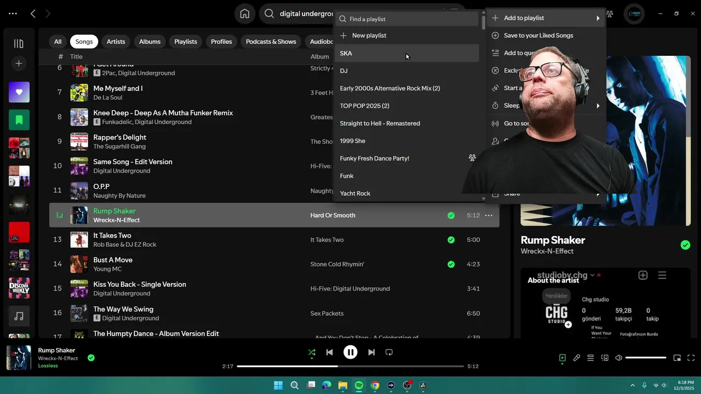Add song to the Funk playlist
The image size is (701, 394).
[x=406, y=176]
